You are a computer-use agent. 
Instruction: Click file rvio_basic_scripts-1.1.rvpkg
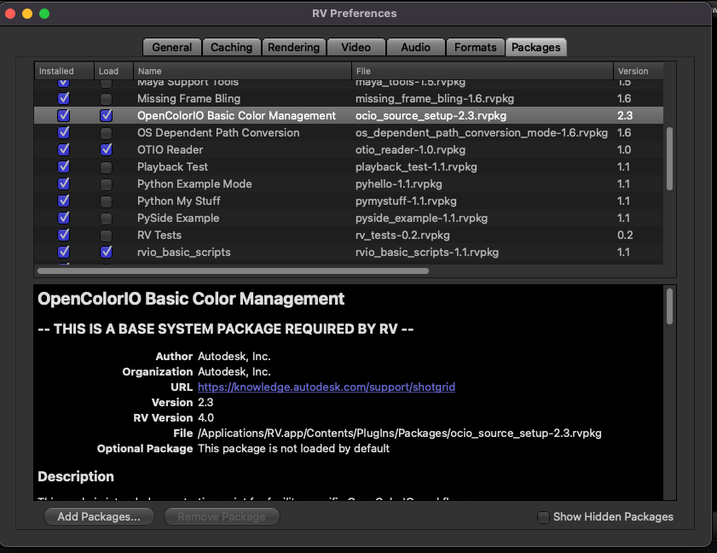click(427, 253)
